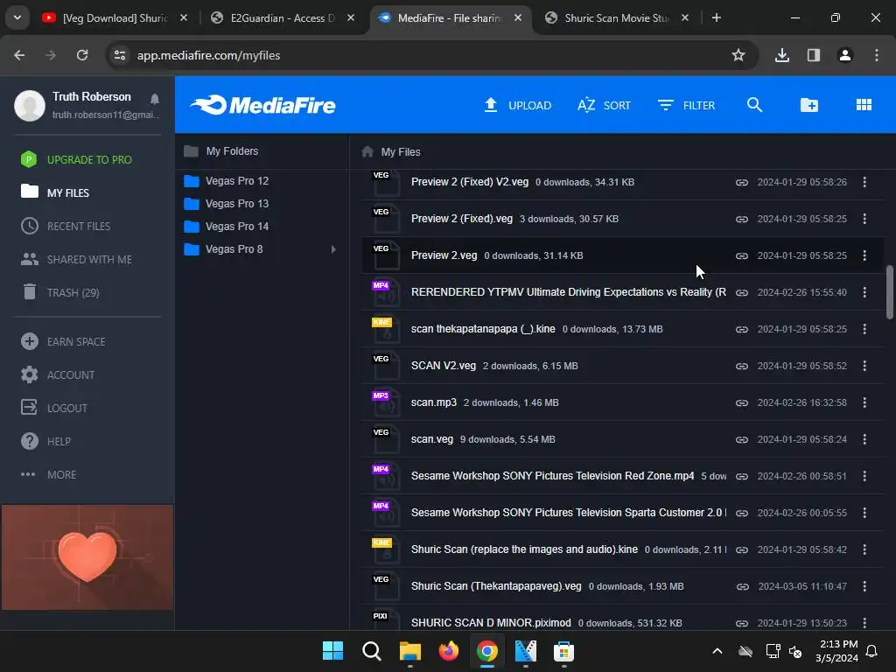Click the PIXI icon of SHURIC SCAN D MINOR

coord(385,622)
